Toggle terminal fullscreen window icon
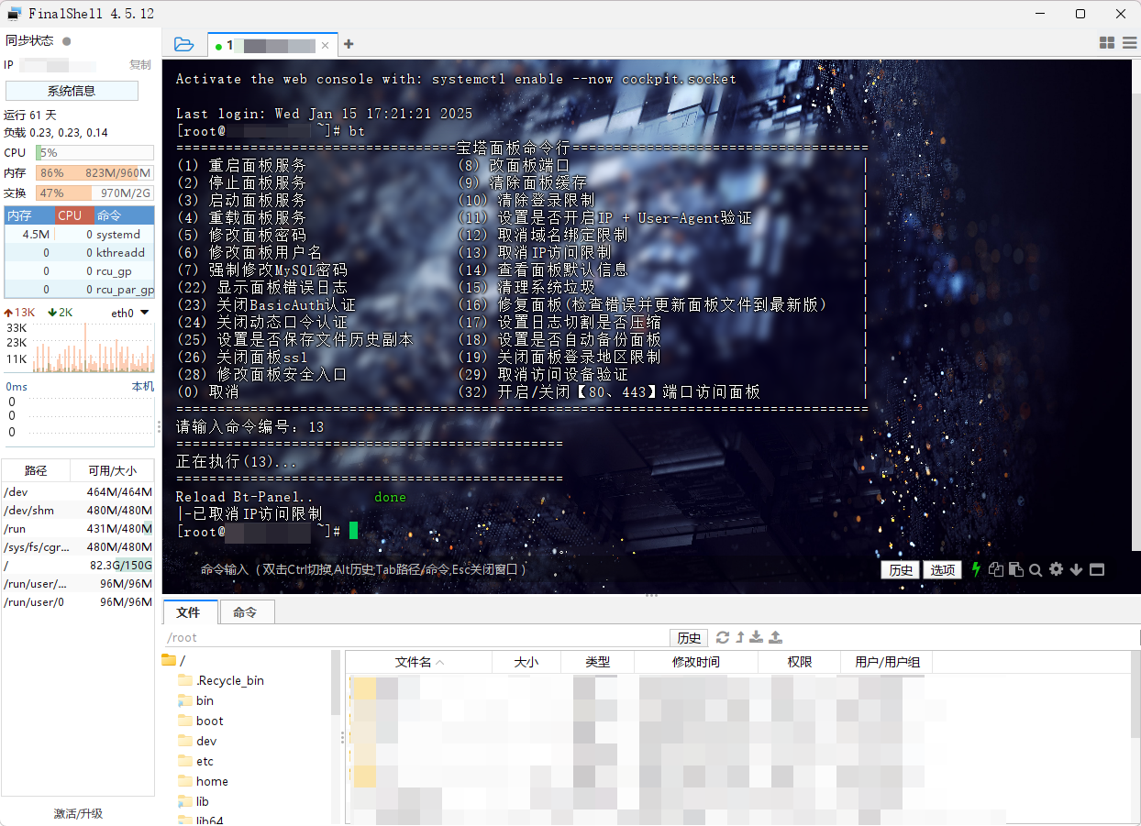 tap(1097, 569)
